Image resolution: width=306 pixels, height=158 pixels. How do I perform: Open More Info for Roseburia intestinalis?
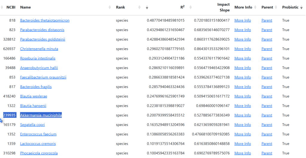pyautogui.click(x=242, y=58)
